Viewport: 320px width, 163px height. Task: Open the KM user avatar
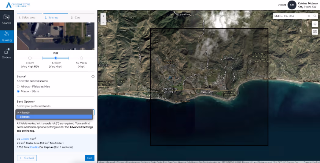(x=292, y=5)
